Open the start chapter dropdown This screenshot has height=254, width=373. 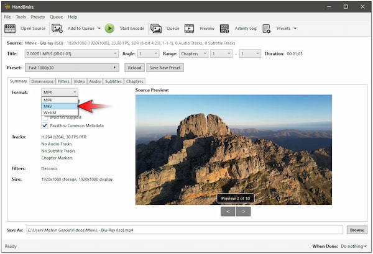coord(221,53)
